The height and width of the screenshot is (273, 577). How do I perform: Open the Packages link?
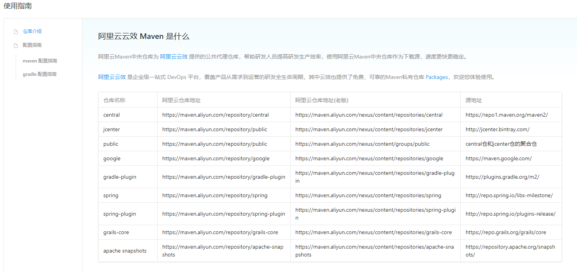tap(437, 77)
